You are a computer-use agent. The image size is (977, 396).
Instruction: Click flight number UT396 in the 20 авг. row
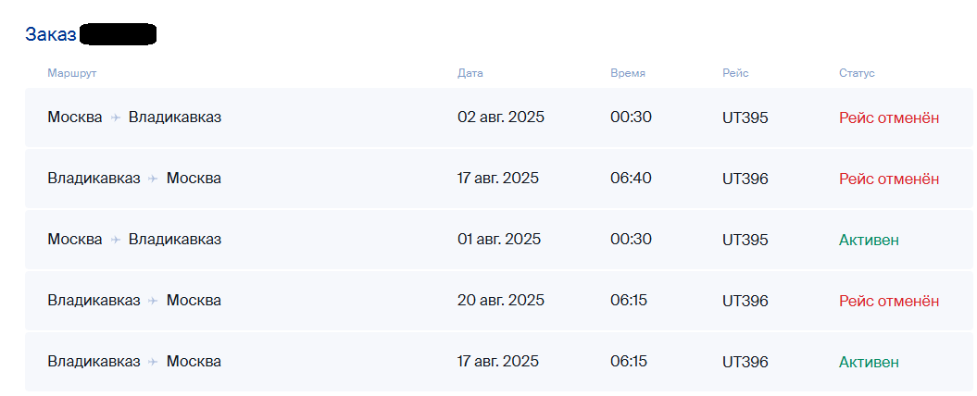(x=745, y=301)
